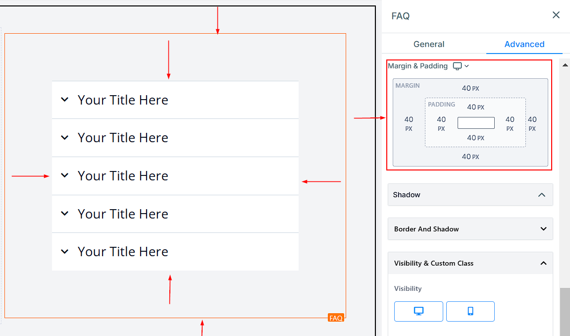Open the Margin & Padding device selector
The image size is (570, 336).
461,66
